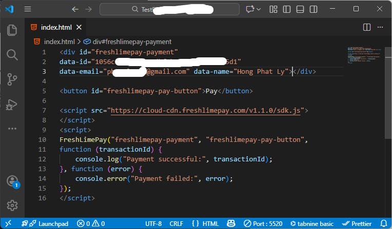Click the Launchpad status bar item
The height and width of the screenshot is (229, 392).
[45, 223]
